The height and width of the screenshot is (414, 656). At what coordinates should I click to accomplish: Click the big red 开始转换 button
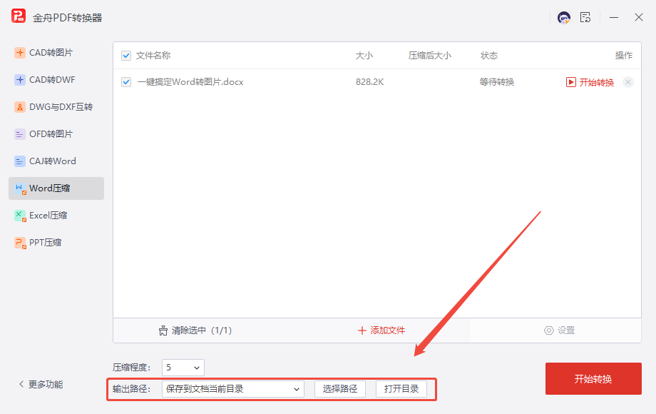click(x=593, y=379)
